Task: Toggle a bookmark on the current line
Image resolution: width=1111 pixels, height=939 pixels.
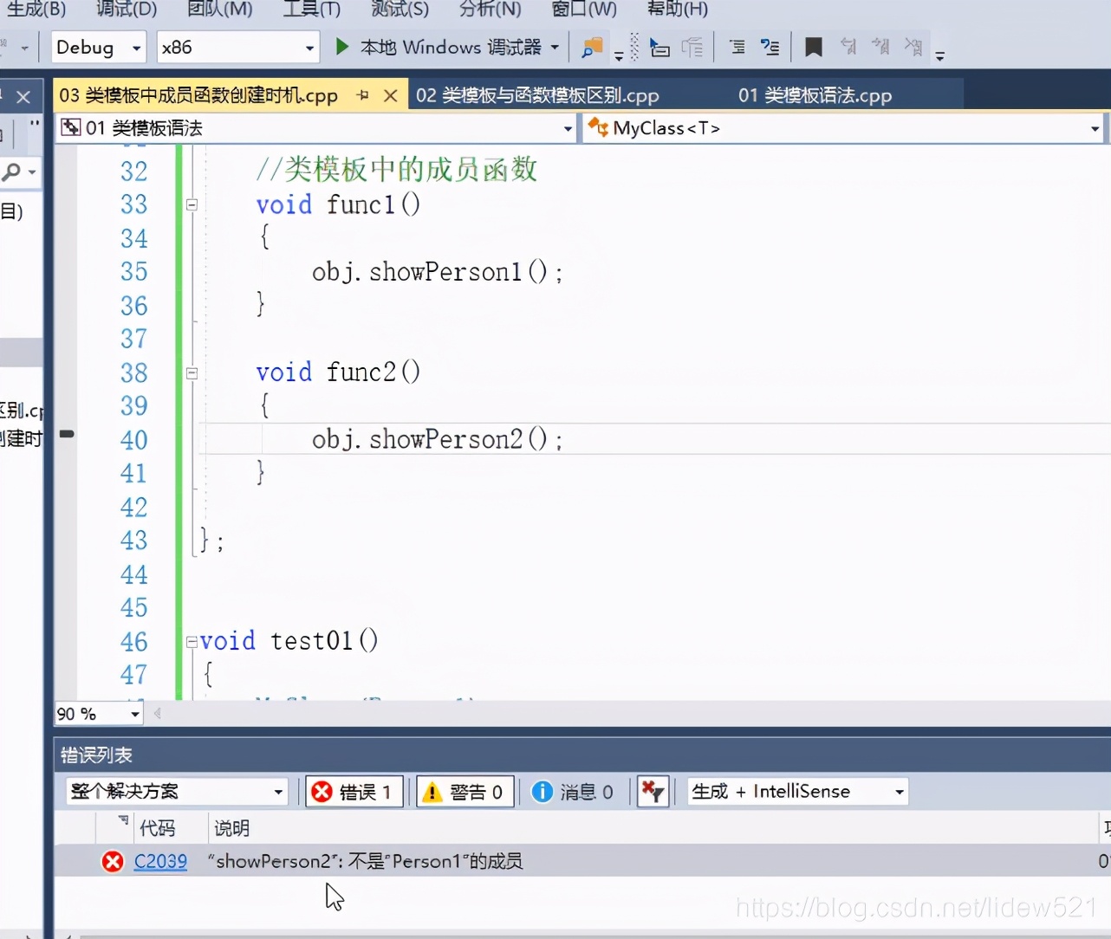Action: tap(813, 47)
